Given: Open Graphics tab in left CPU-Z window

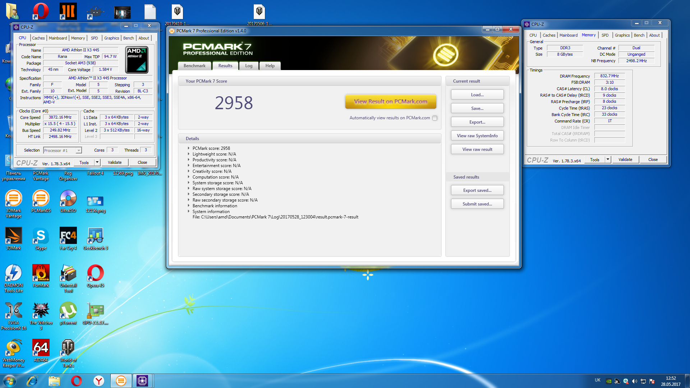Looking at the screenshot, I should [111, 38].
